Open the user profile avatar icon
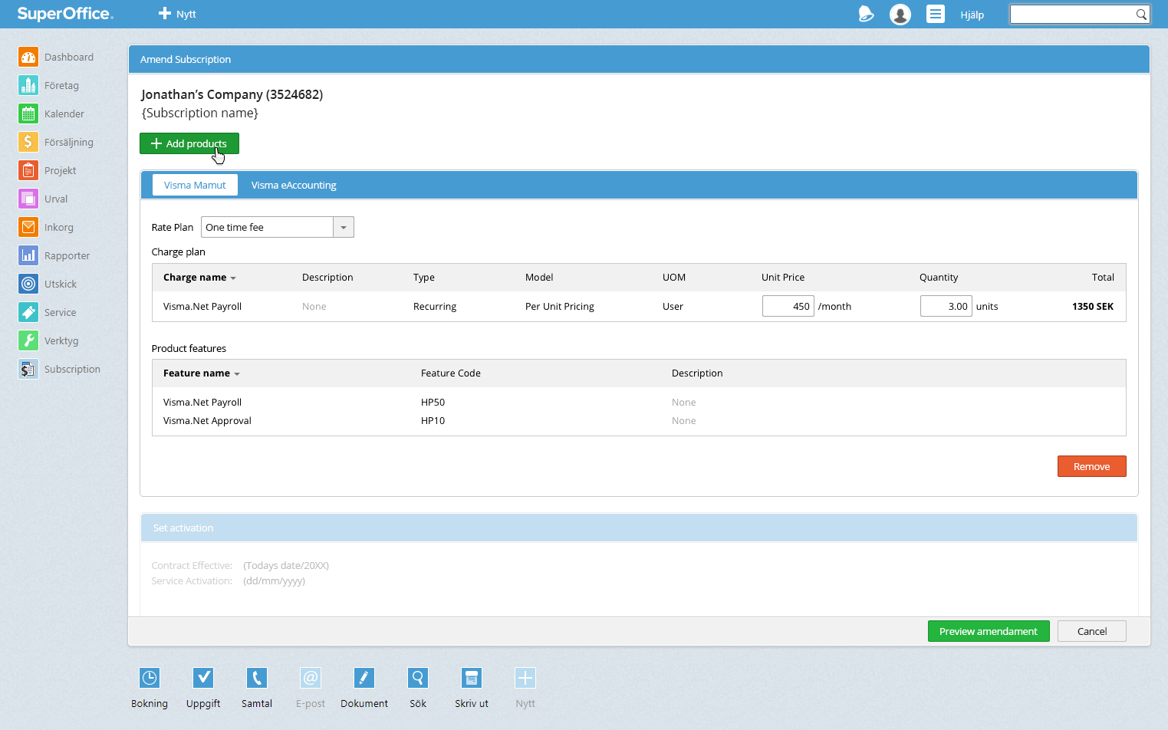The width and height of the screenshot is (1168, 730). click(900, 15)
